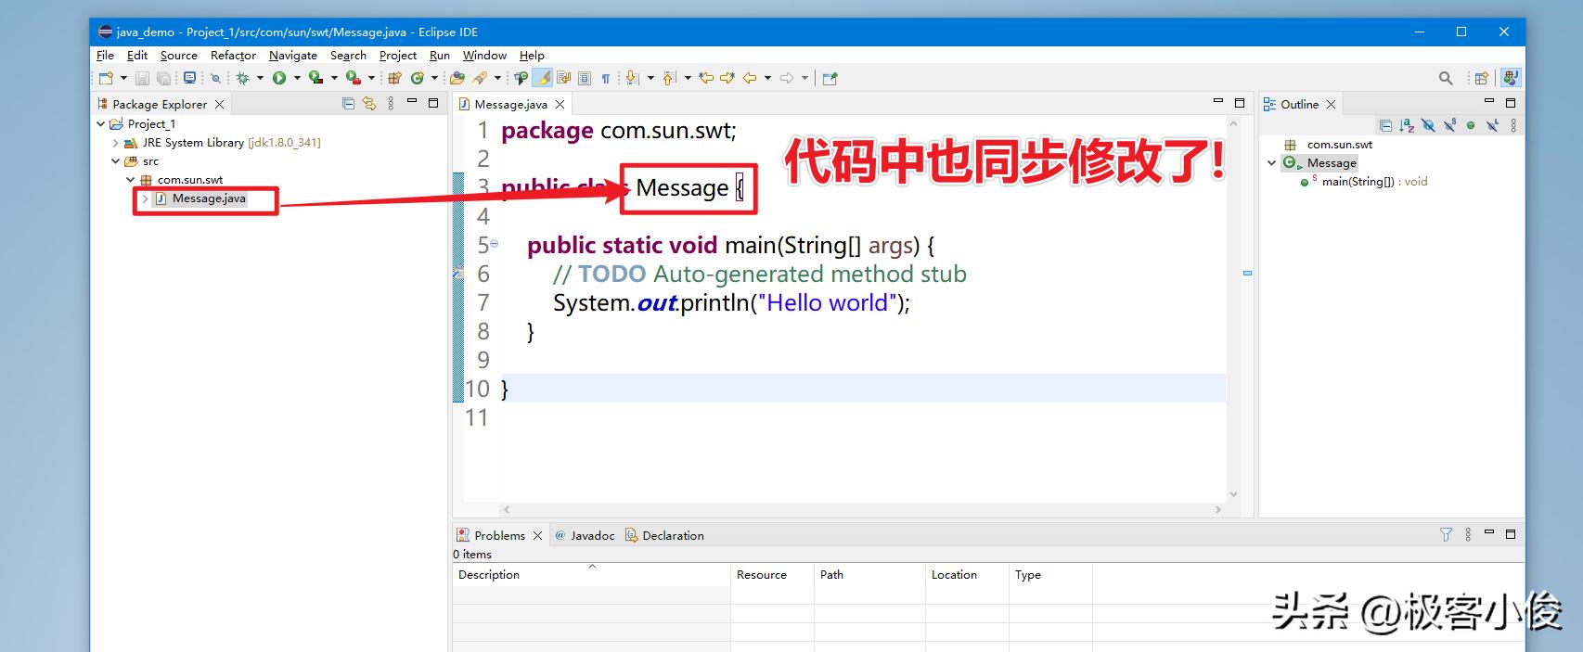Click the Coverage run icon

coord(315,78)
